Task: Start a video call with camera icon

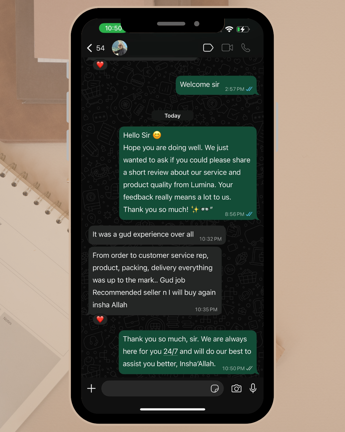Action: click(x=227, y=48)
